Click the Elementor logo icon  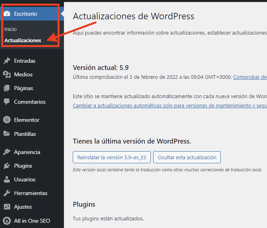coord(7,120)
